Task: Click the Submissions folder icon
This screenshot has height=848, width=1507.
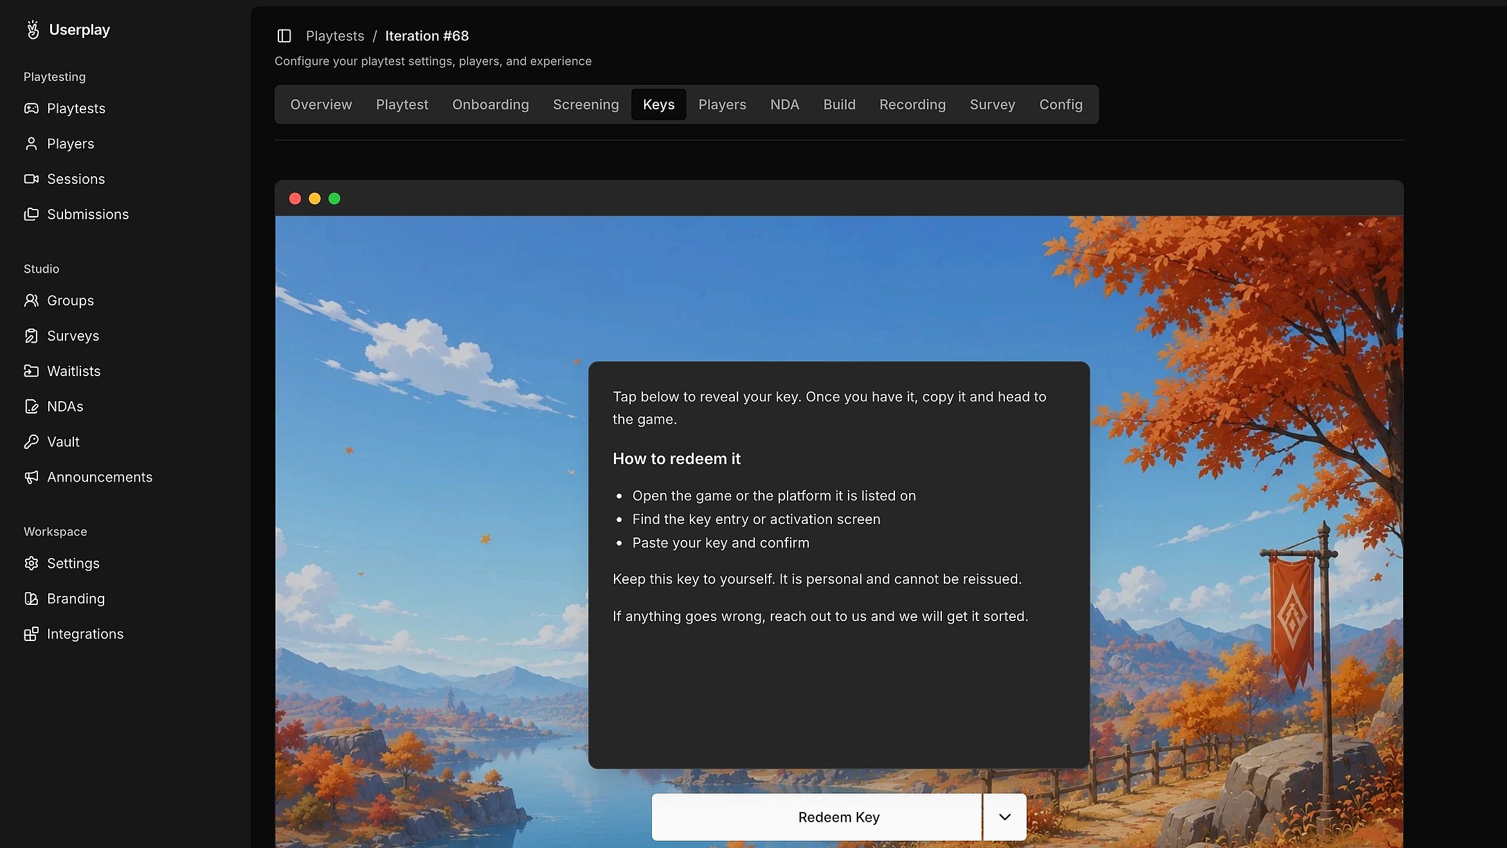Action: (32, 214)
